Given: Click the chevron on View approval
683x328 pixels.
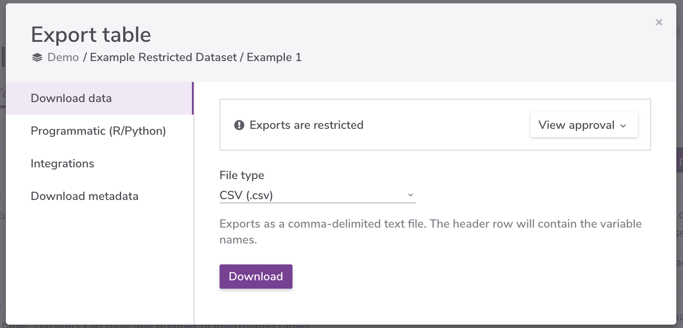Looking at the screenshot, I should point(623,126).
